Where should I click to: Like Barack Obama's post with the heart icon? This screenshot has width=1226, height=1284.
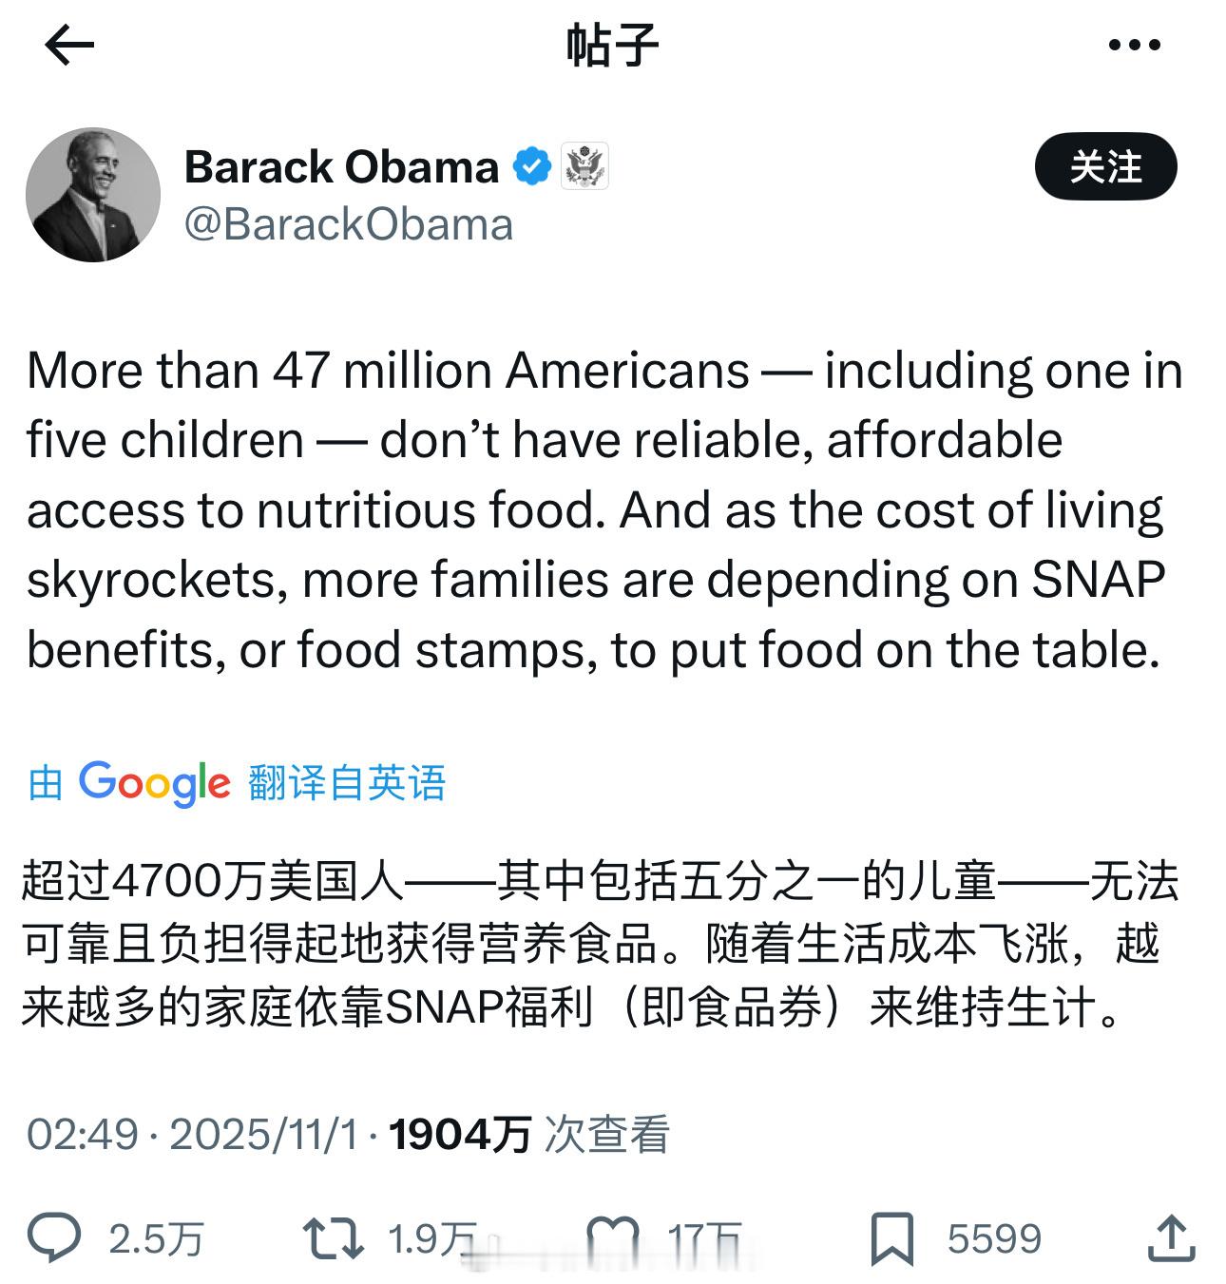[611, 1237]
